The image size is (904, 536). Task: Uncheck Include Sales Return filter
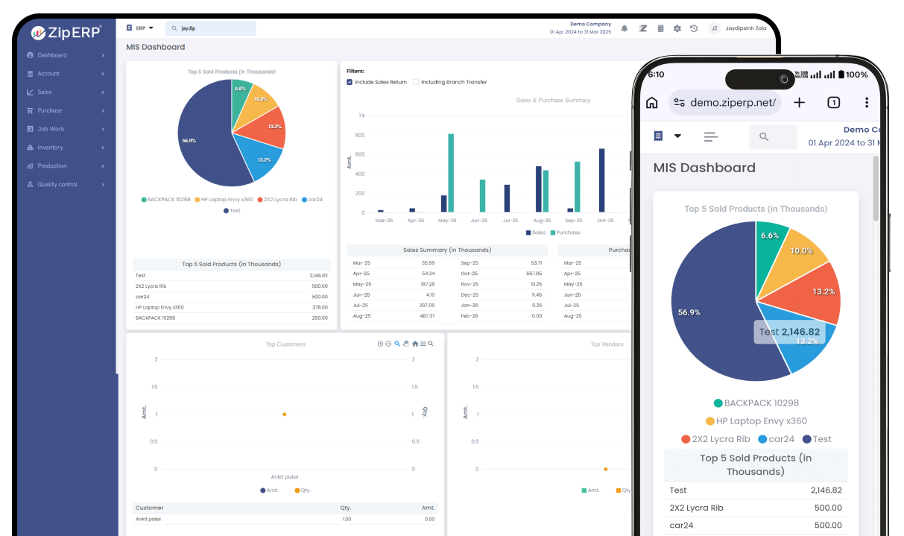point(350,82)
